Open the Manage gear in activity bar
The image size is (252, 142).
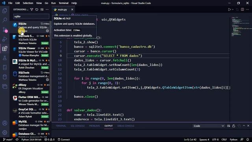pyautogui.click(x=5, y=133)
